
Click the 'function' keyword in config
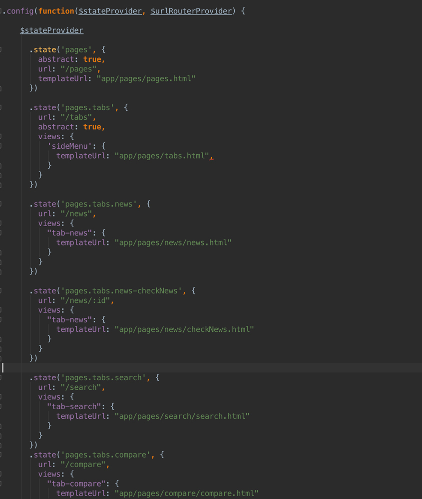[56, 11]
